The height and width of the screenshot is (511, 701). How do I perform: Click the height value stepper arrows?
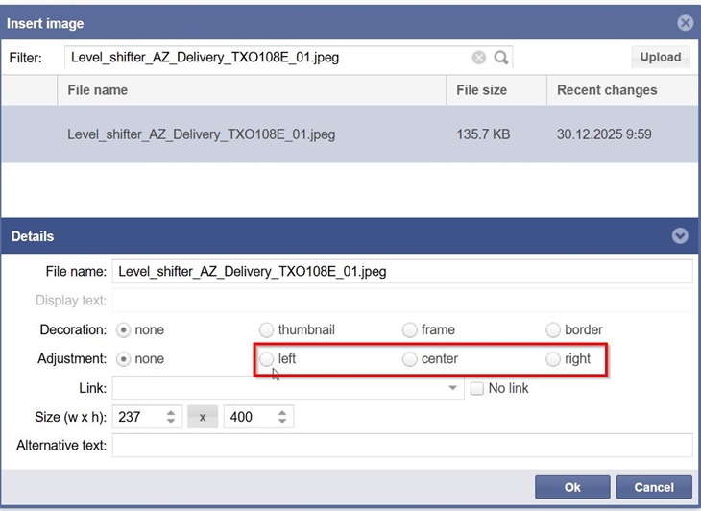282,417
